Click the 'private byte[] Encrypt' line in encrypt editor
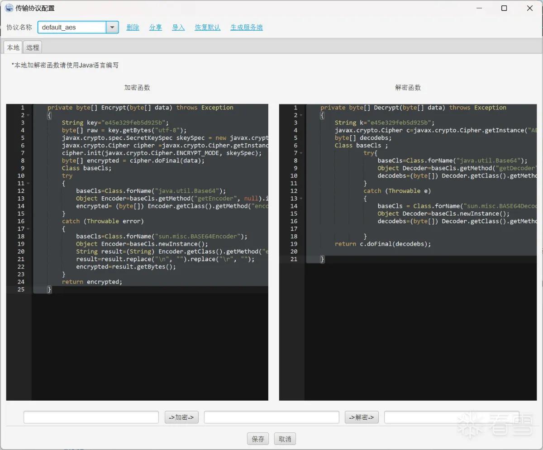The image size is (543, 450). pyautogui.click(x=140, y=108)
